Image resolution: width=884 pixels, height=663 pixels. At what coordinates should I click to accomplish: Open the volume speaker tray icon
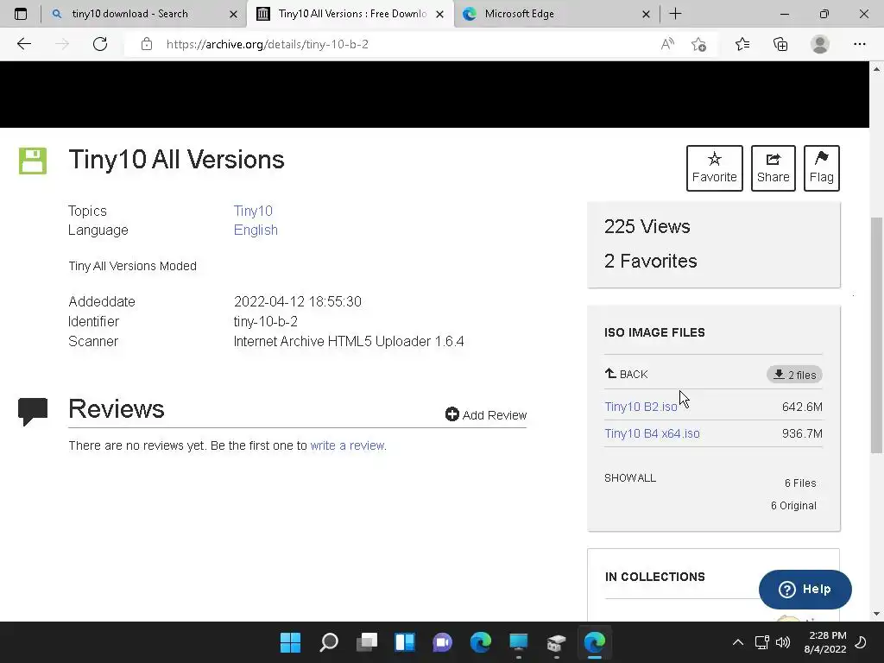click(782, 642)
